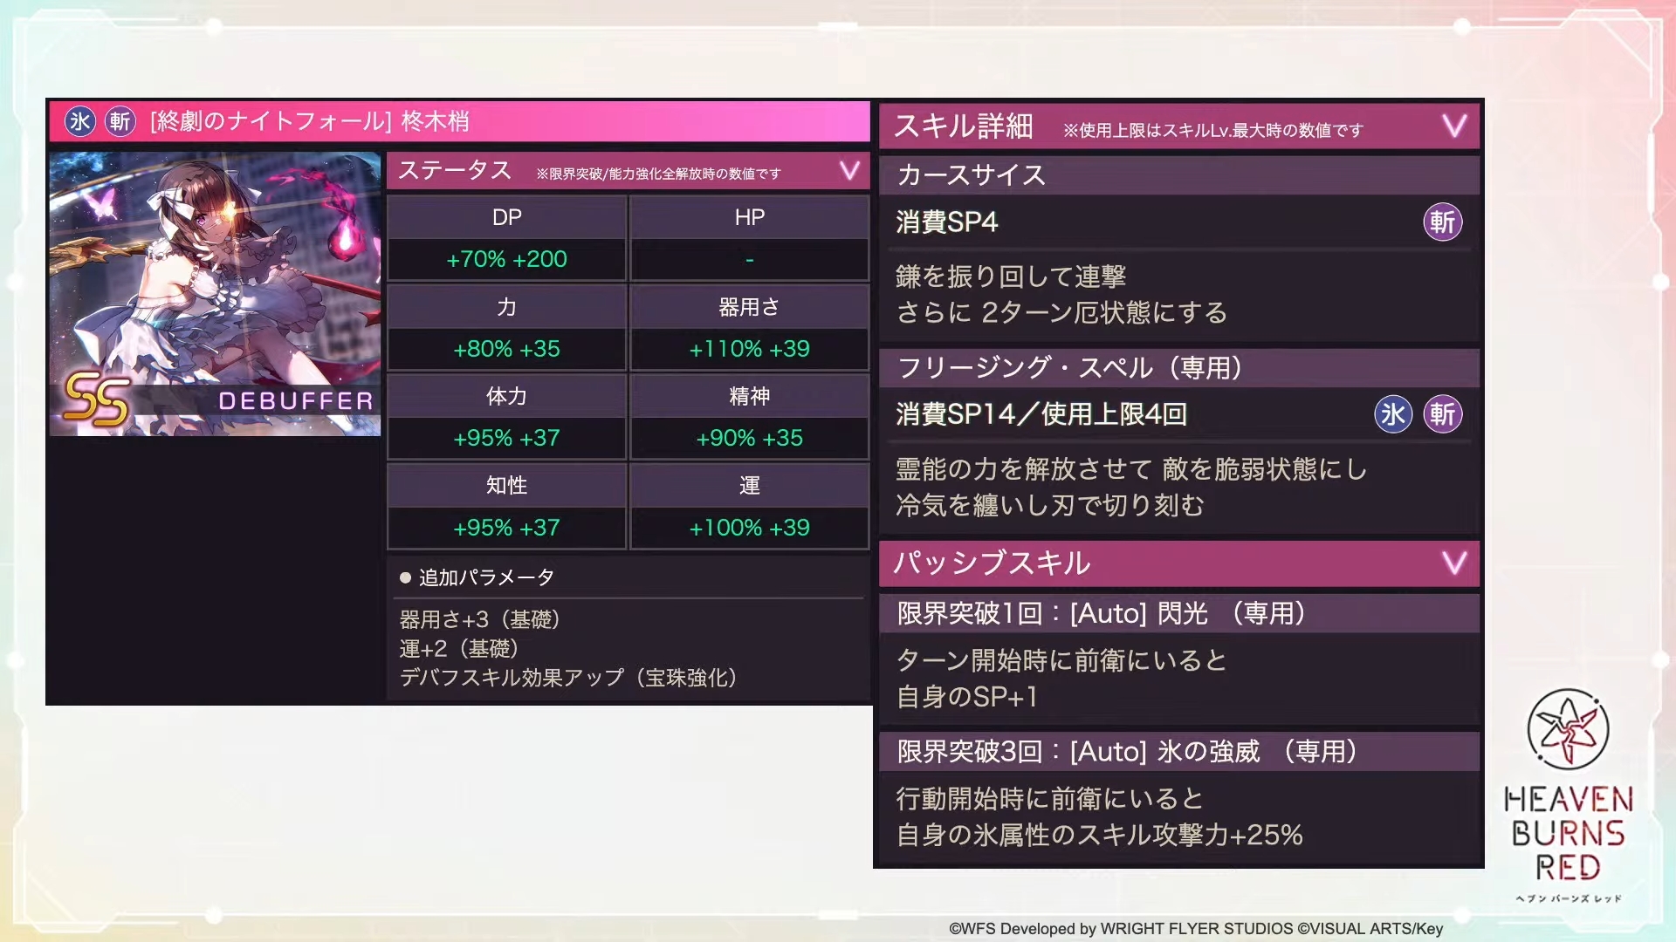Viewport: 1676px width, 942px height.
Task: Collapse the スキル詳細 section chevron
Action: pos(1453,126)
